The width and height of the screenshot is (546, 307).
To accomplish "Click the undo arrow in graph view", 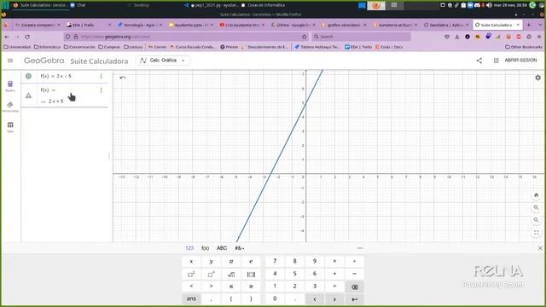I will (x=123, y=78).
